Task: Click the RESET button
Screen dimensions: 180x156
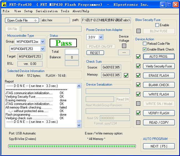Action: [95, 53]
